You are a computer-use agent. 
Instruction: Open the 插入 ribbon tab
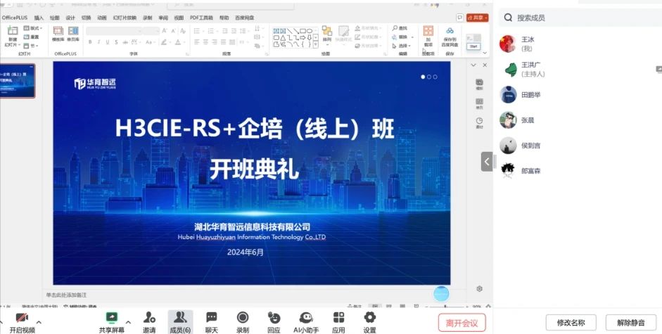click(39, 18)
